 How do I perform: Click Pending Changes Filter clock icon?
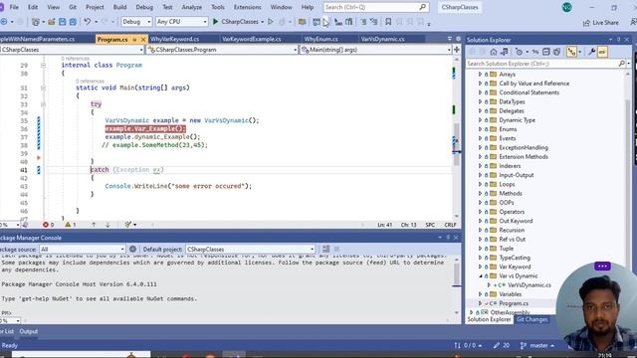point(519,52)
